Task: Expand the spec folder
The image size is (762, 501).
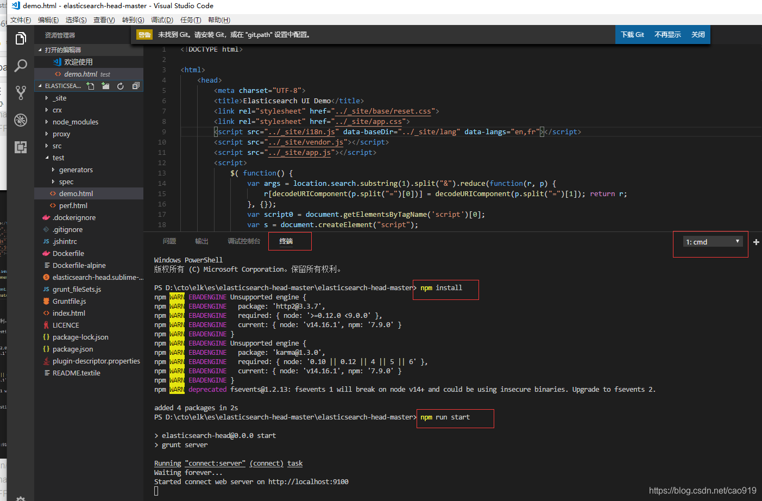Action: coord(89,182)
